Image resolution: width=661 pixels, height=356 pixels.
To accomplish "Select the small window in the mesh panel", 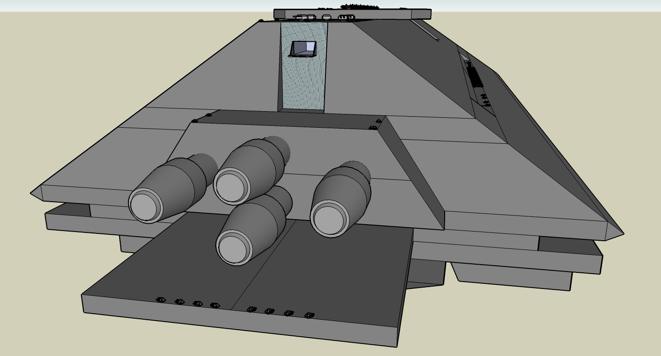I will click(303, 48).
